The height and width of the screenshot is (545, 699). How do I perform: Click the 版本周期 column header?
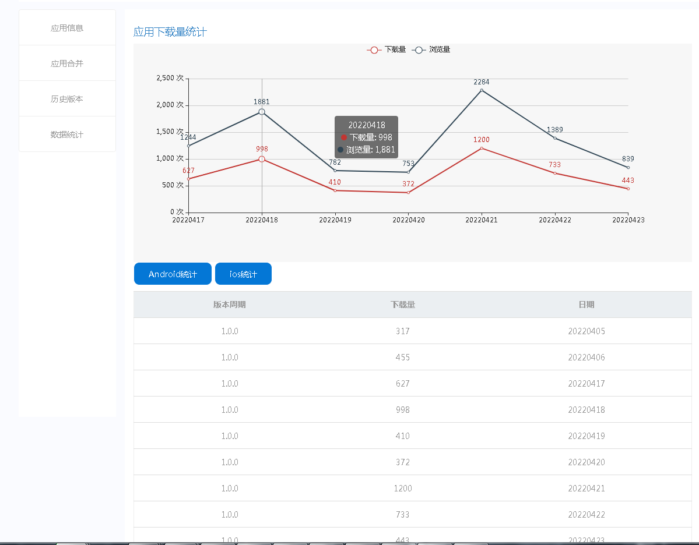(x=230, y=305)
